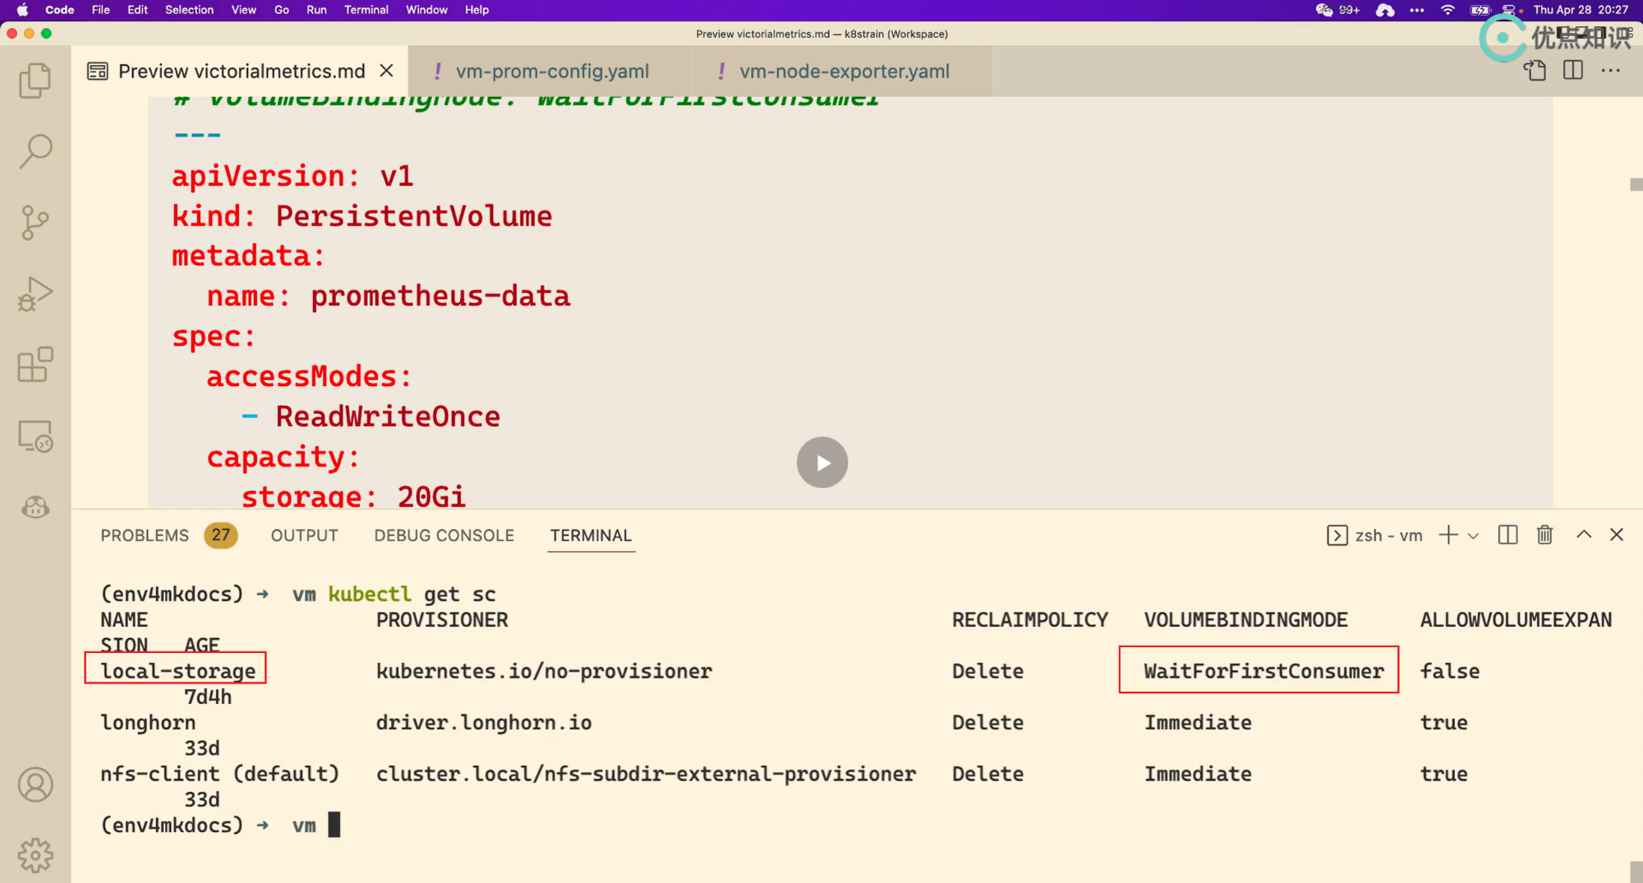The height and width of the screenshot is (883, 1643).
Task: Create a new terminal with plus button
Action: 1448,535
